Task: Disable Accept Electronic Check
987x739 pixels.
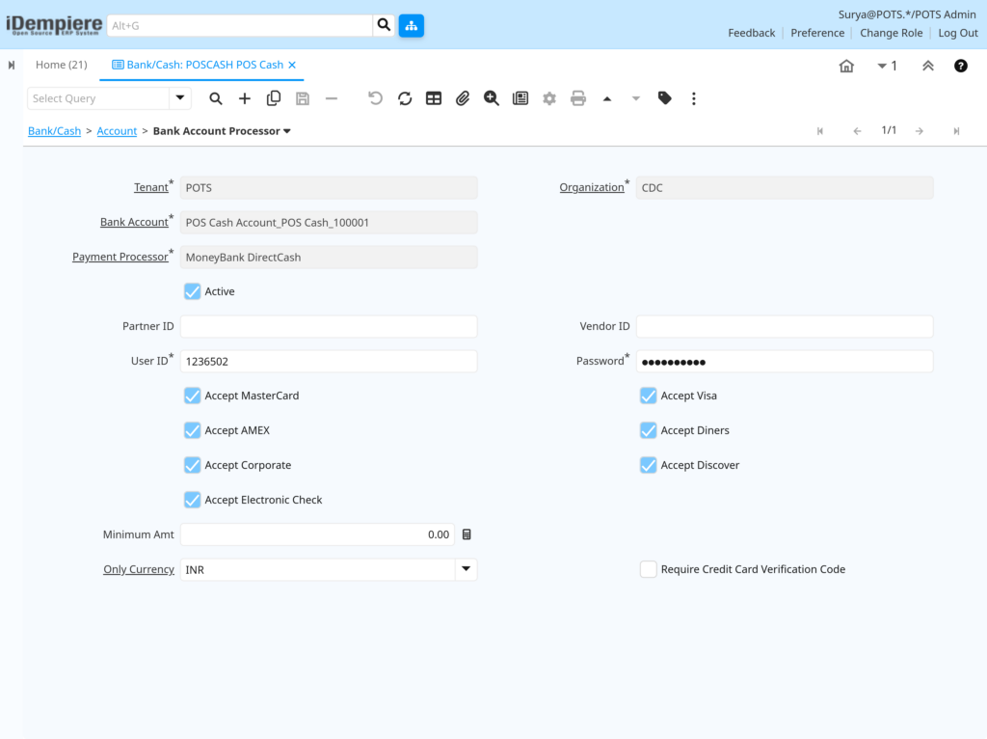Action: pyautogui.click(x=192, y=500)
